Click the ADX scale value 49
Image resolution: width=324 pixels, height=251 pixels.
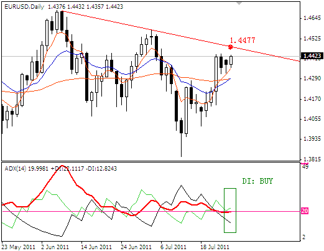pos(305,166)
